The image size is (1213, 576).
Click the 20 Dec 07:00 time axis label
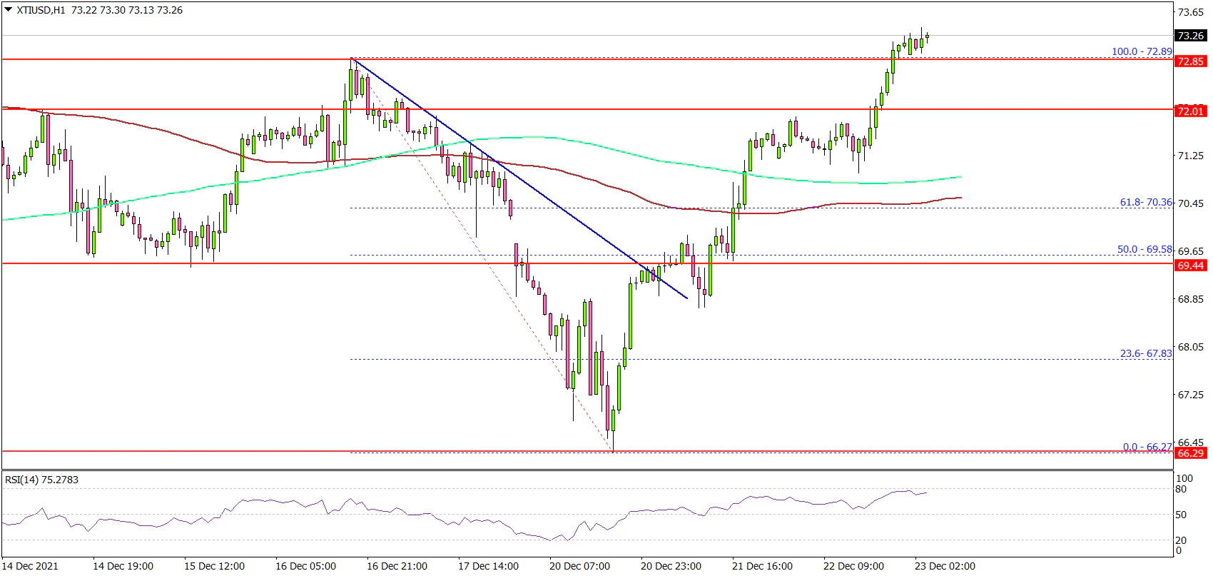click(579, 566)
